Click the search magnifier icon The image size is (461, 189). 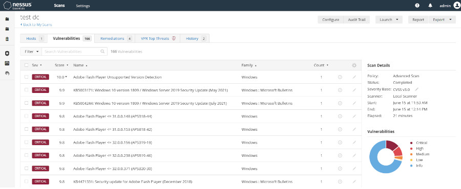point(102,51)
